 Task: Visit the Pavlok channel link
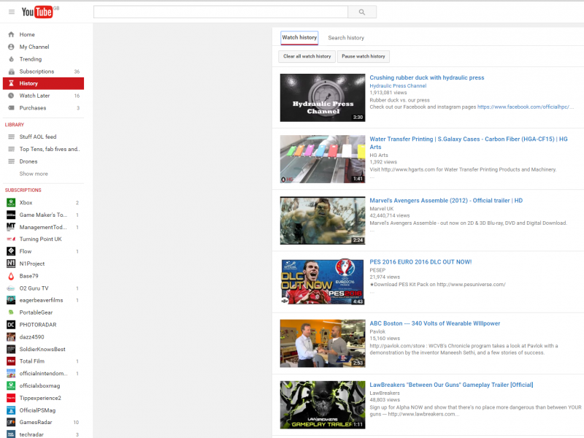[x=379, y=331]
